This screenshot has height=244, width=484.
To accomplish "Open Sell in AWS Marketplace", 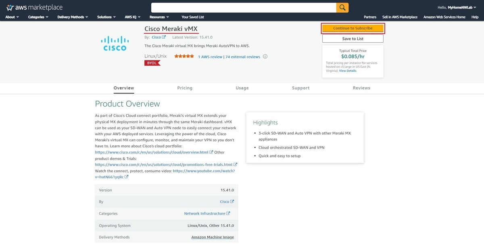I will (x=400, y=17).
